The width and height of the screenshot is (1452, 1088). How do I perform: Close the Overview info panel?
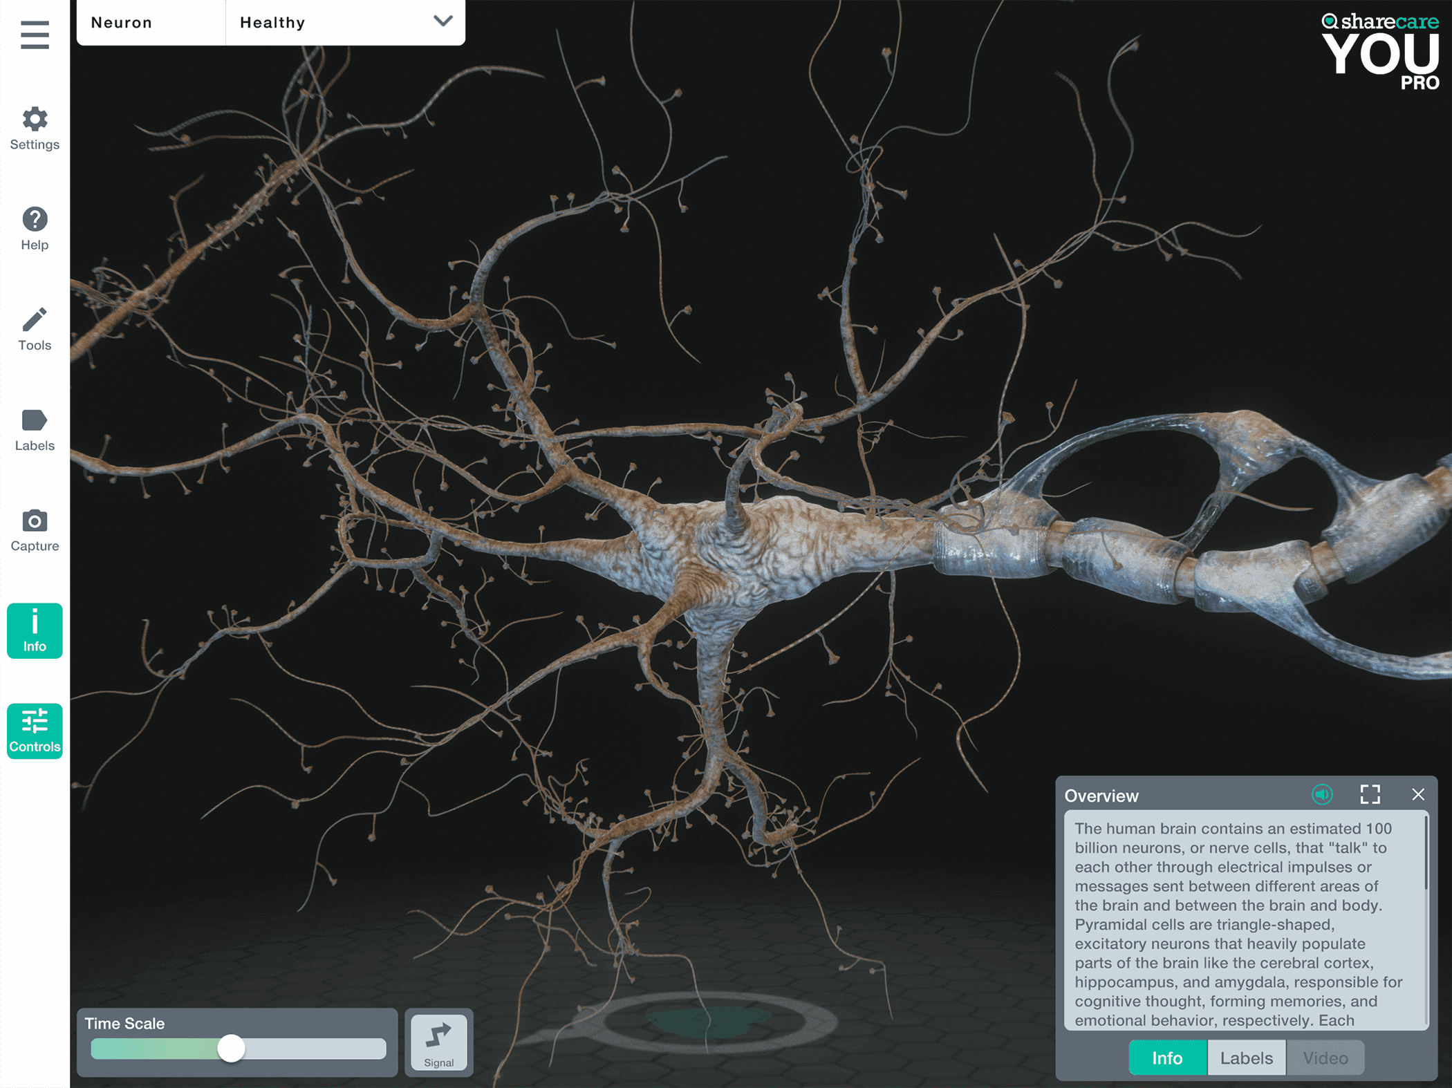click(1417, 794)
